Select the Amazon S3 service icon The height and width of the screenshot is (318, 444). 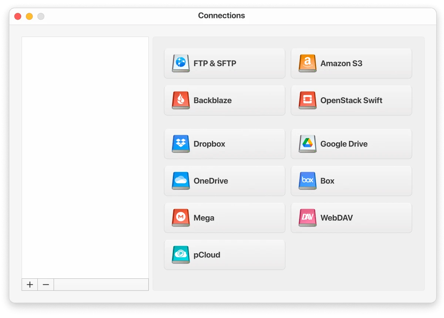coord(307,63)
